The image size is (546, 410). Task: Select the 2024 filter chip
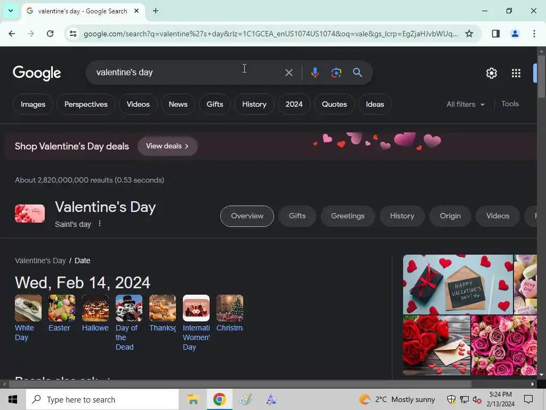click(x=294, y=104)
